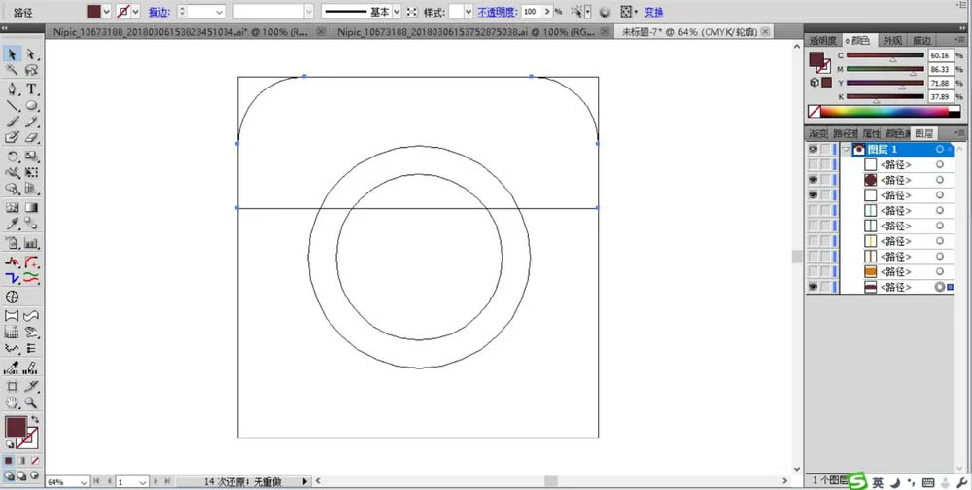The height and width of the screenshot is (490, 972).
Task: Select the Eyedropper tool
Action: [12, 224]
